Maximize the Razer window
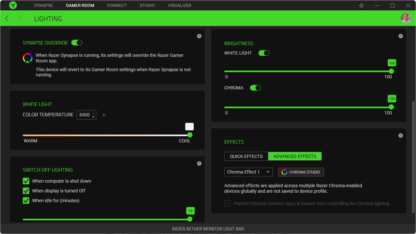 (x=393, y=6)
